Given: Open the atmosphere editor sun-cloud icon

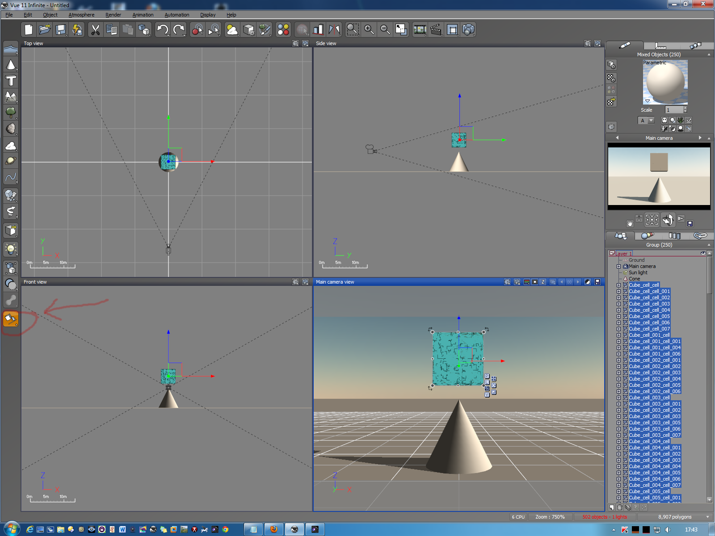Looking at the screenshot, I should point(232,30).
